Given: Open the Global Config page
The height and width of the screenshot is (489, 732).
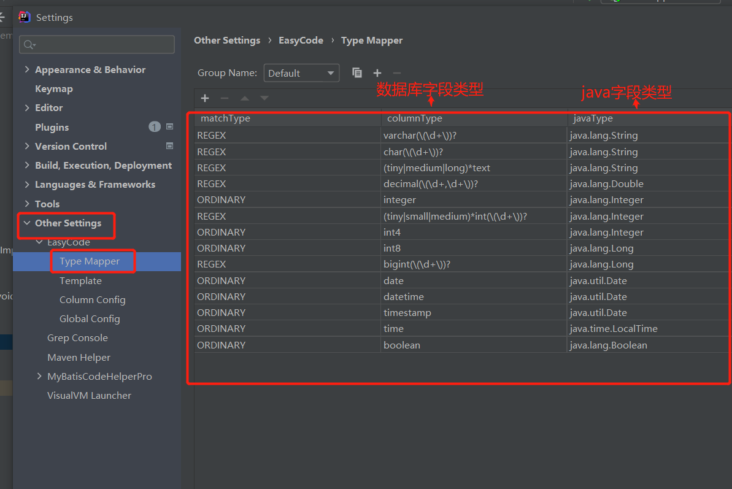Looking at the screenshot, I should 90,318.
